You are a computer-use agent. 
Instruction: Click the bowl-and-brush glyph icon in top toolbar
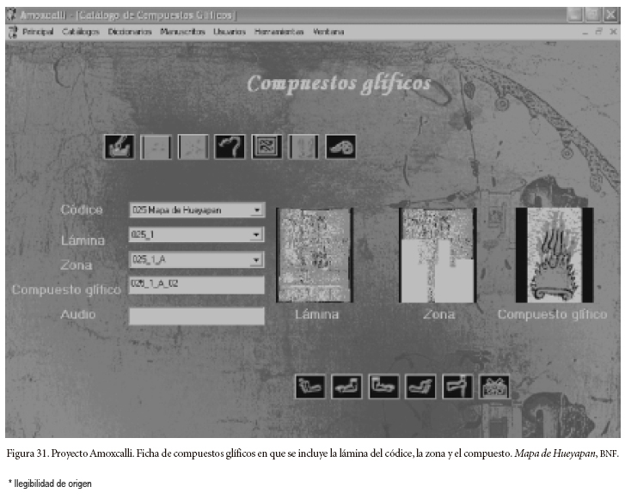tap(119, 146)
